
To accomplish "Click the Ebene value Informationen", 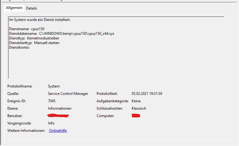I will coord(60,108).
